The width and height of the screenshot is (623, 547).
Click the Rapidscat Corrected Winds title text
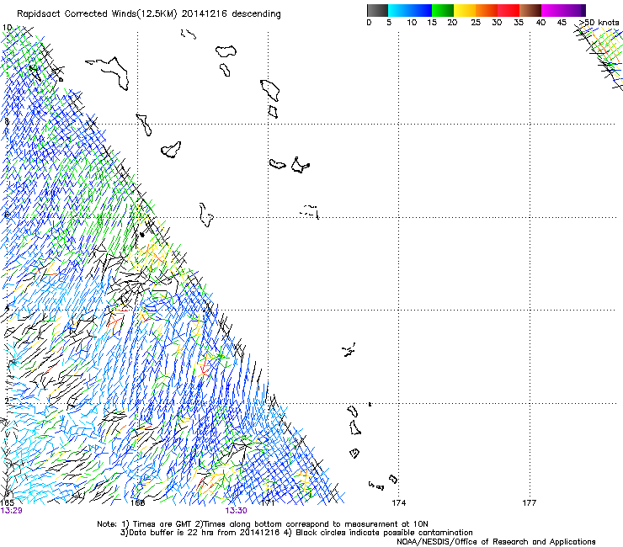coord(149,14)
